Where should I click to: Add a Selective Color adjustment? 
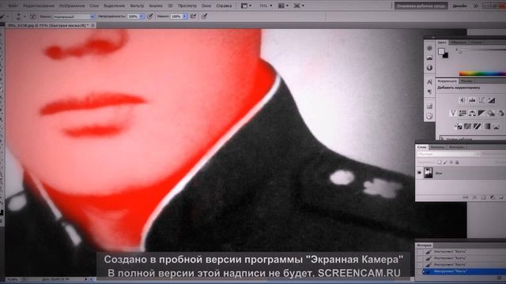(x=497, y=126)
